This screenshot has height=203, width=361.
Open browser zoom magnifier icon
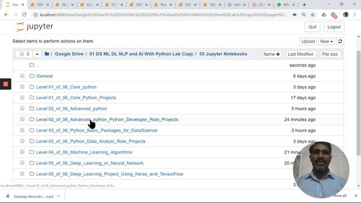click(x=303, y=15)
